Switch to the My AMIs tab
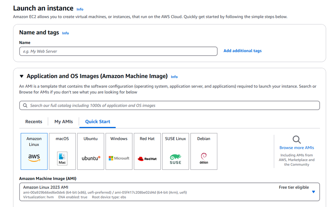 coord(63,122)
